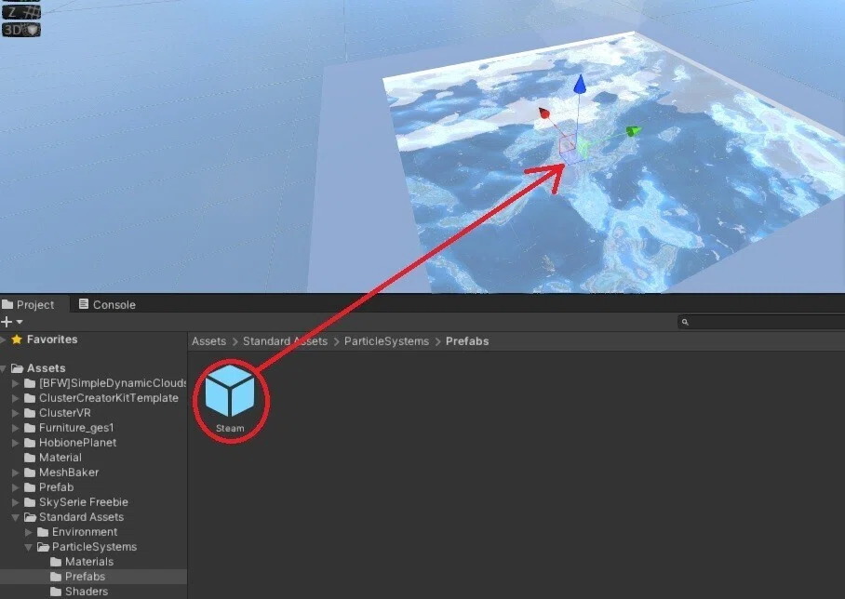Expand the Favorites section arrow
Image resolution: width=845 pixels, height=599 pixels.
pos(3,339)
